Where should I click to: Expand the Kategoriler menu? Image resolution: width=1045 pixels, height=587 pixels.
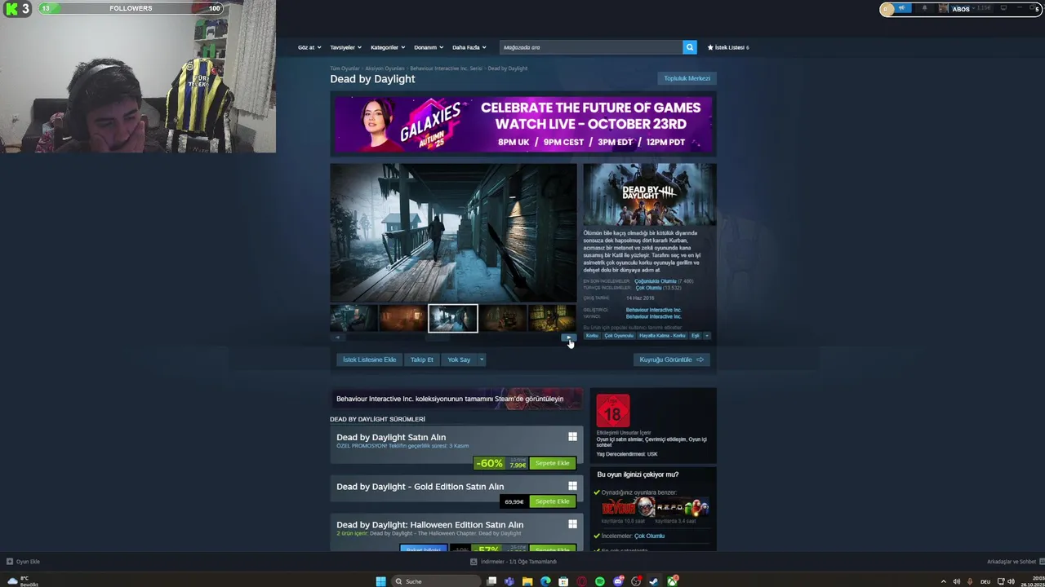(388, 47)
